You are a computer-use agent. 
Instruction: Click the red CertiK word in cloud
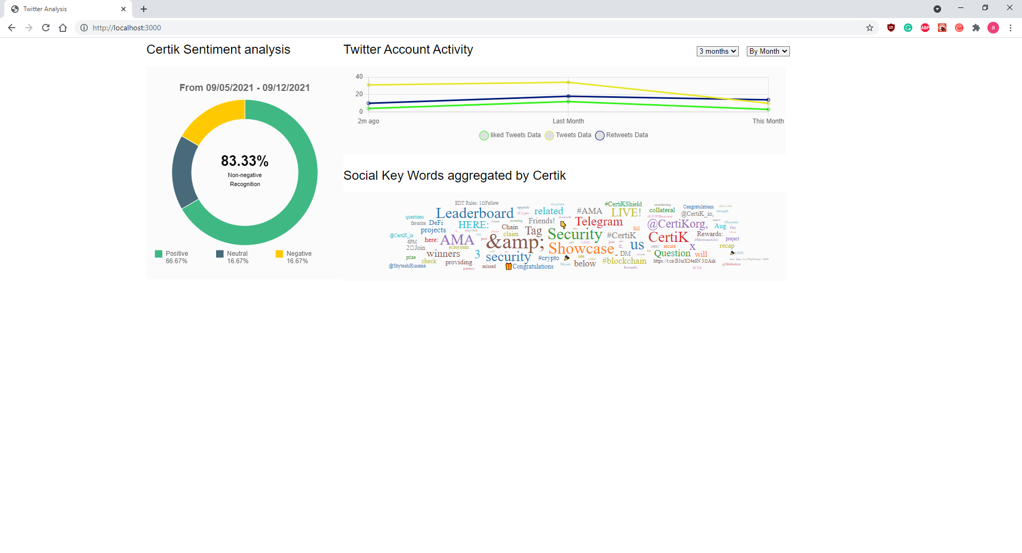[669, 237]
